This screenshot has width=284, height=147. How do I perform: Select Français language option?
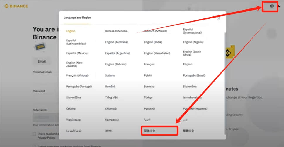tap(149, 64)
